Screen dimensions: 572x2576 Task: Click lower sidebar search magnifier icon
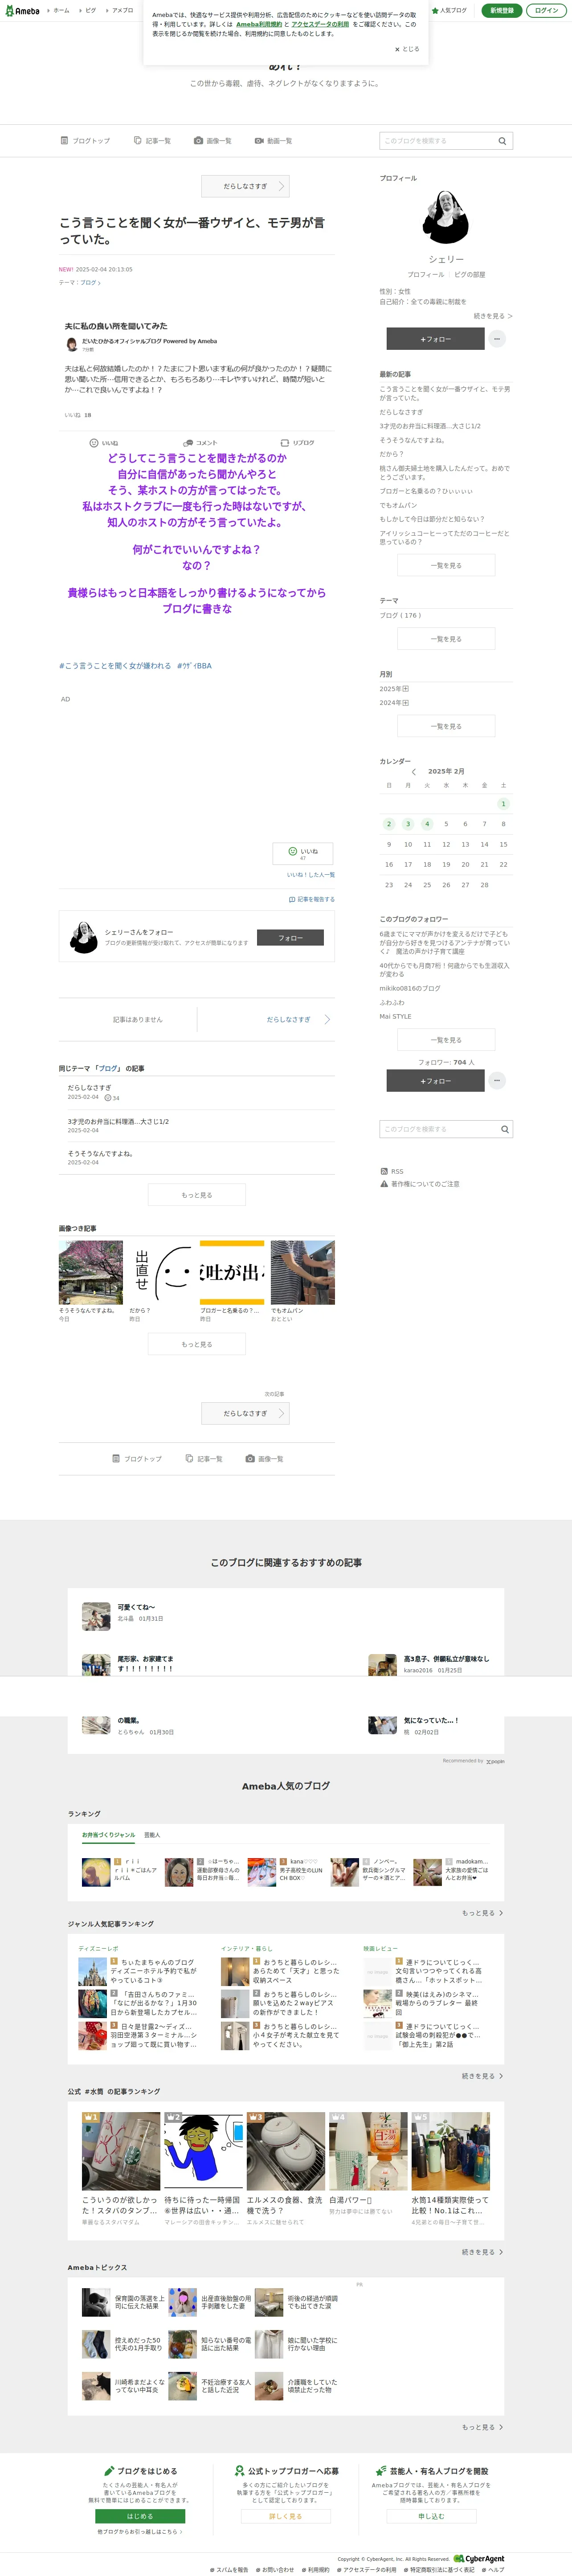(505, 1129)
